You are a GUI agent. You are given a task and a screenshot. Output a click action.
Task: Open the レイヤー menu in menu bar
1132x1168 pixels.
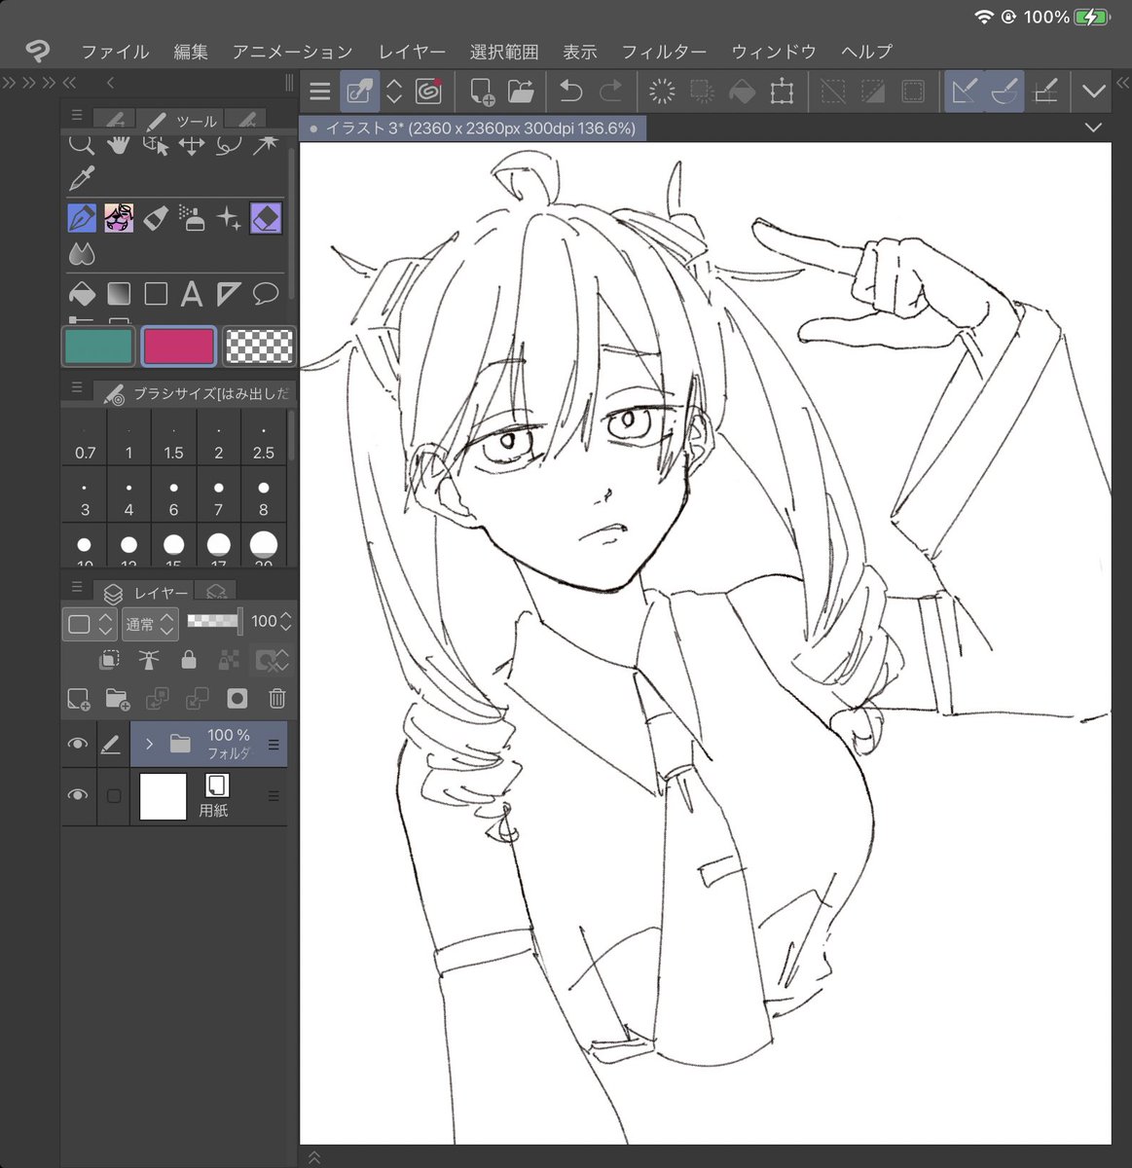point(412,52)
